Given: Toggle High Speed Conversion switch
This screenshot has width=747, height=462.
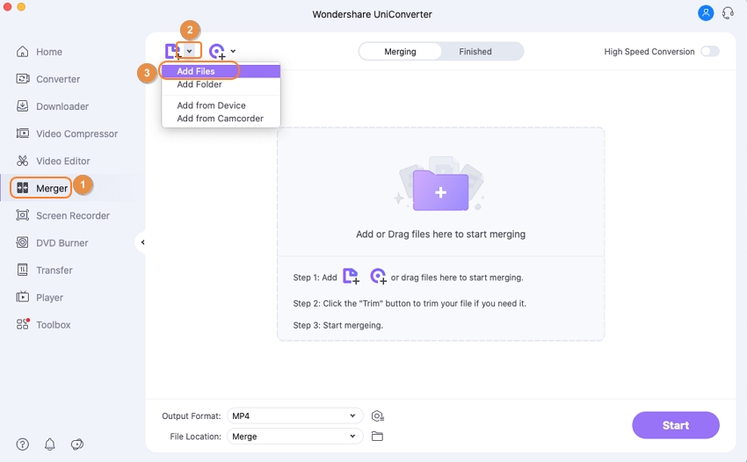Looking at the screenshot, I should click(x=709, y=52).
